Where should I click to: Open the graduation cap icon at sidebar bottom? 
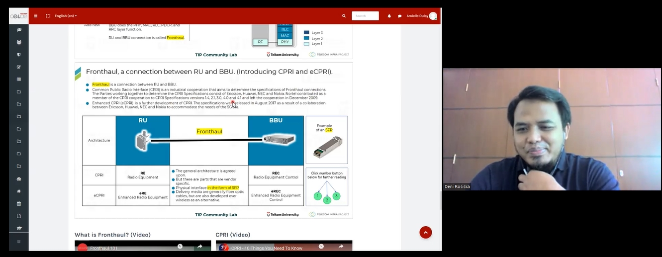pyautogui.click(x=19, y=229)
